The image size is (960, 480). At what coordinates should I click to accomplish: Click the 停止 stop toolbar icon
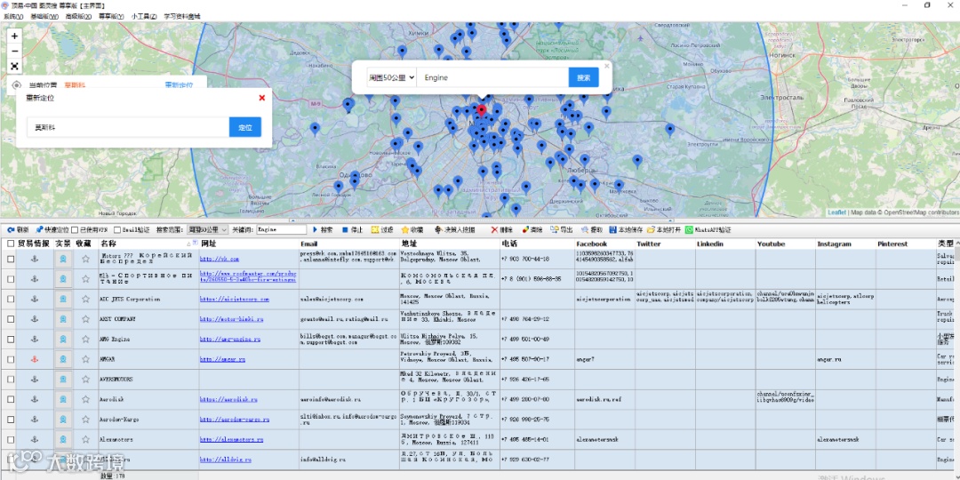(345, 229)
